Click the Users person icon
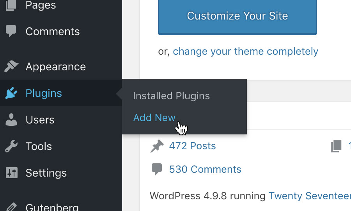The image size is (351, 211). tap(11, 120)
